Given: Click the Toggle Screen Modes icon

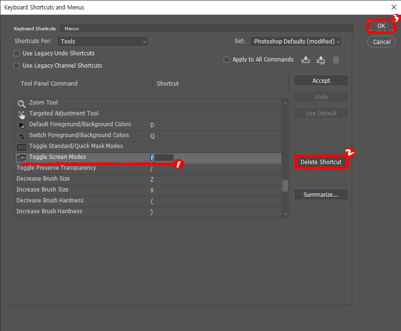Looking at the screenshot, I should point(21,157).
